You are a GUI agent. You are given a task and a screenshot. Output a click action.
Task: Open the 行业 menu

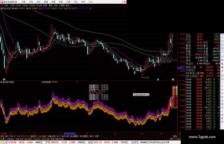click(x=76, y=2)
